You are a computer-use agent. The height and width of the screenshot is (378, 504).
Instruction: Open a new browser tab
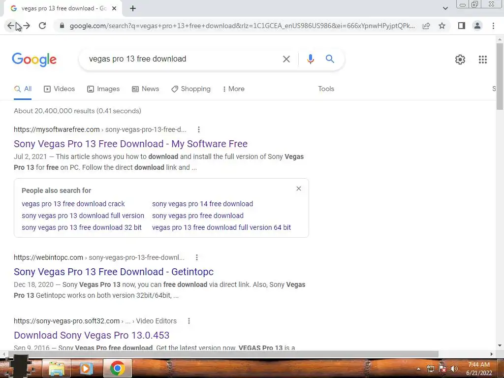point(133,9)
